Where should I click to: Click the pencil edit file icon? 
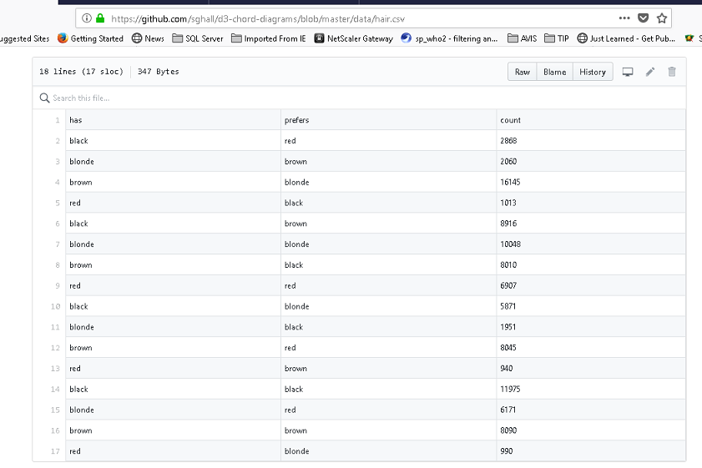[650, 72]
